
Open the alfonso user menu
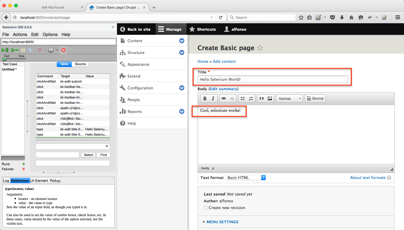[x=235, y=29]
